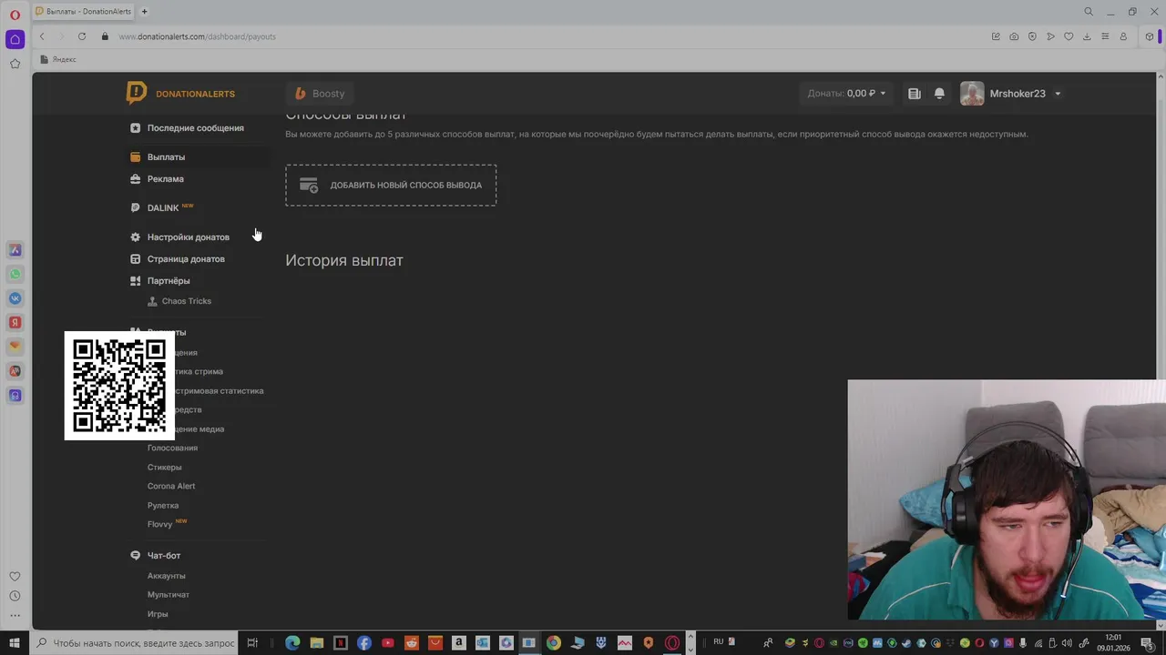Open Chrome from the taskbar
Viewport: 1166px width, 655px height.
point(553,643)
